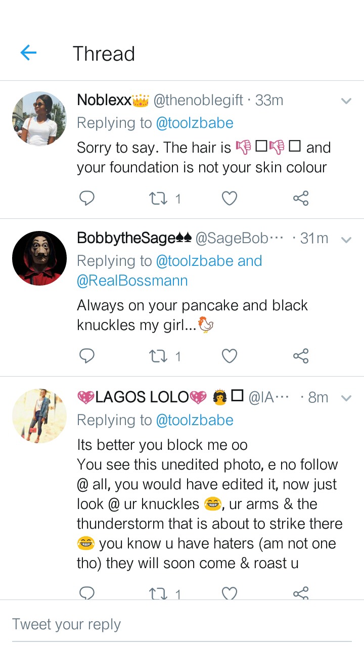This screenshot has width=364, height=647.
Task: Share BobbytheSage's tweet
Action: coord(301,356)
